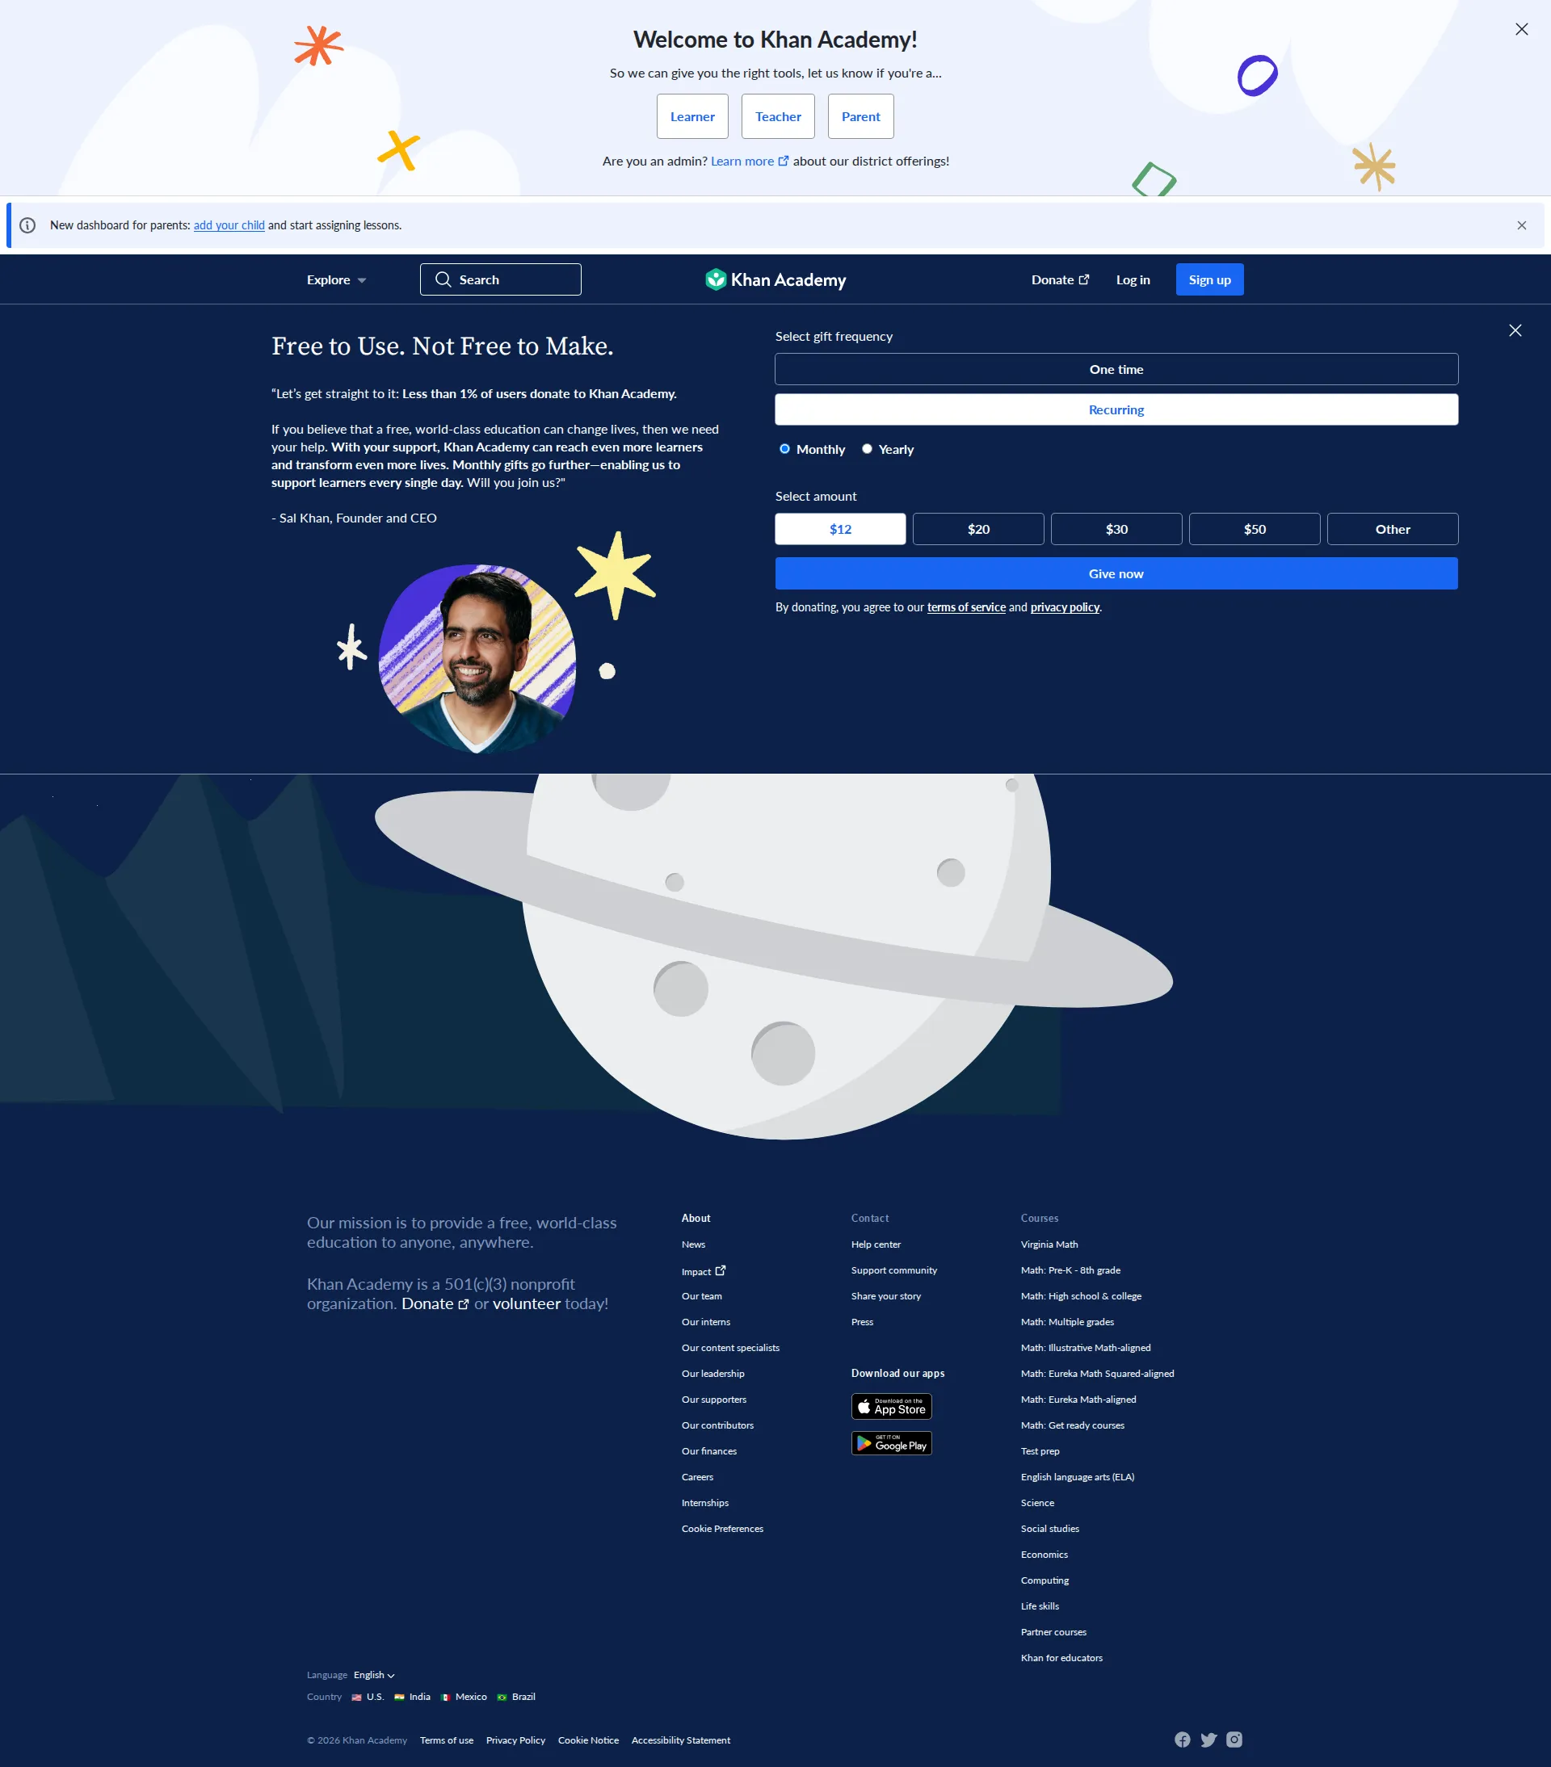The width and height of the screenshot is (1551, 1767).
Task: Select the $20 donation amount
Action: pos(979,529)
